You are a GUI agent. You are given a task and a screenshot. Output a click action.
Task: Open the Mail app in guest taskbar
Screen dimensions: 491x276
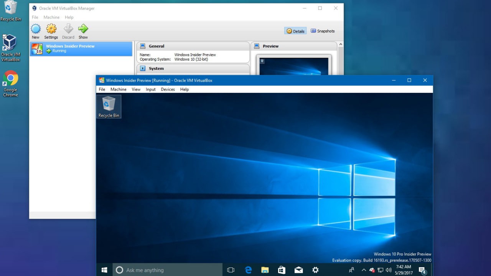point(298,270)
